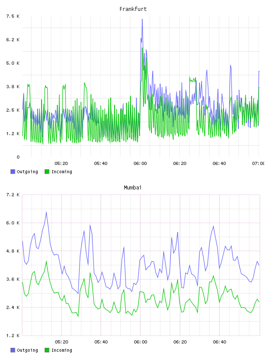
Task: Click the 05:20 time label on Mumbai chart
Action: coord(62,342)
